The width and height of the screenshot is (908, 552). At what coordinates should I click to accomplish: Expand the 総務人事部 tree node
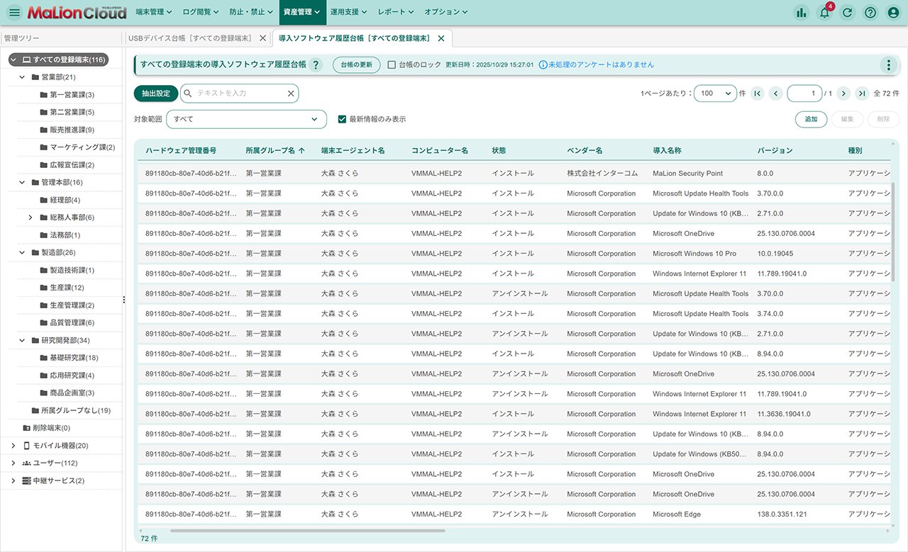pyautogui.click(x=31, y=218)
